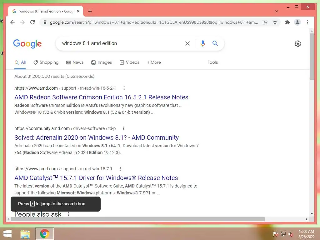Bookmark this page with the star icon
Viewport: 320px width, 240px height.
[275, 22]
